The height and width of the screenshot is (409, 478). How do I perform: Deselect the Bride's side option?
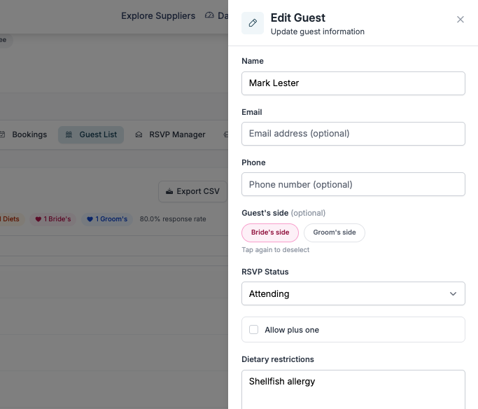(270, 233)
